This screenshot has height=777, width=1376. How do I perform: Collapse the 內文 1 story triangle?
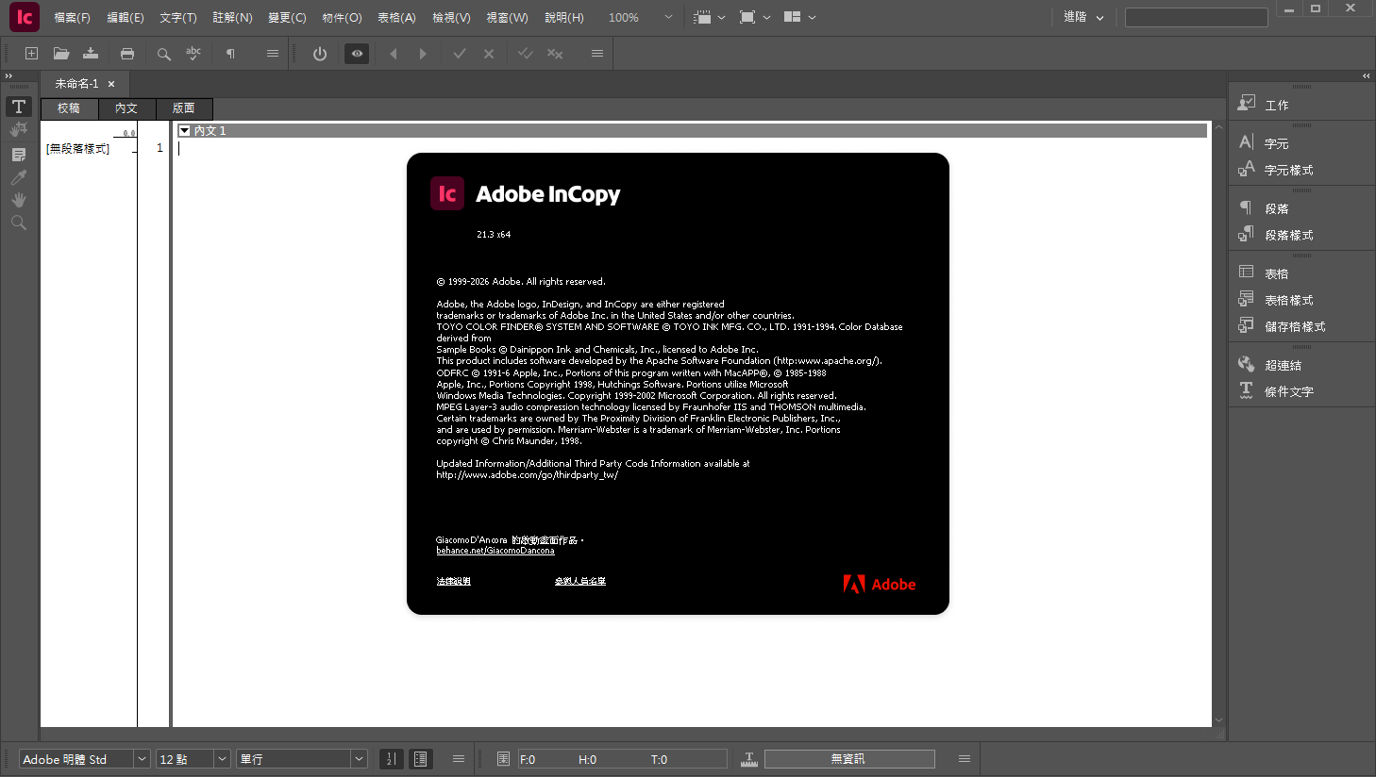[185, 131]
